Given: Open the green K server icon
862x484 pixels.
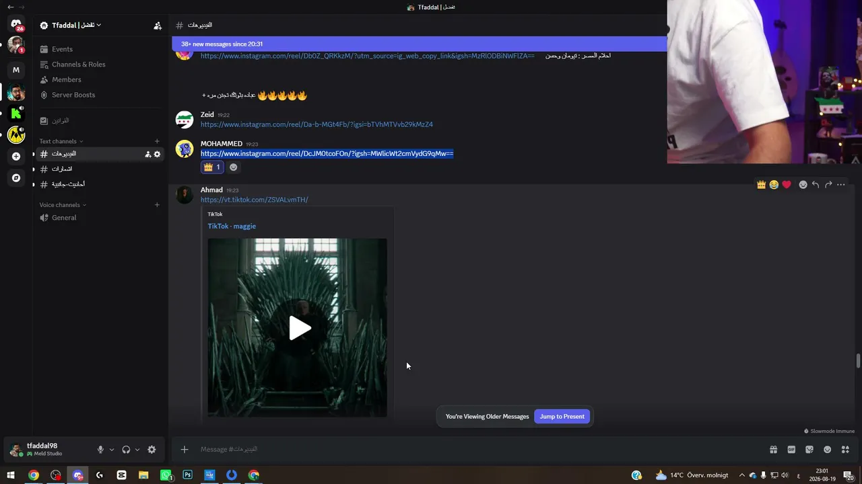Looking at the screenshot, I should point(16,114).
